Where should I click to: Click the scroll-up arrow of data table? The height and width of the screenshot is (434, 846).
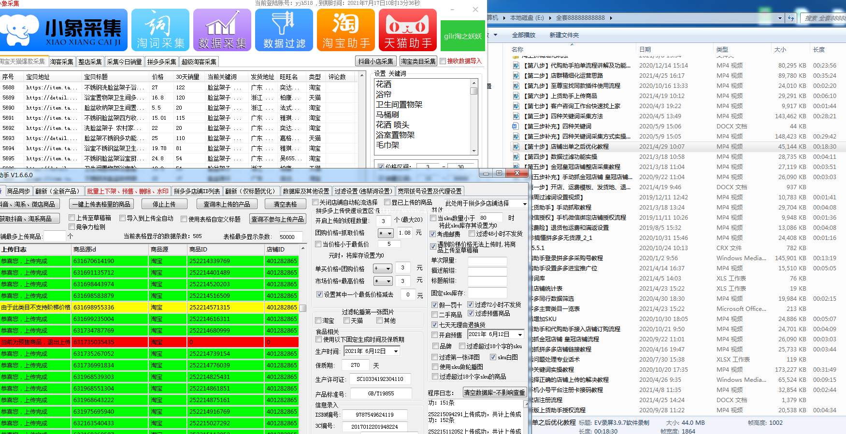point(361,76)
